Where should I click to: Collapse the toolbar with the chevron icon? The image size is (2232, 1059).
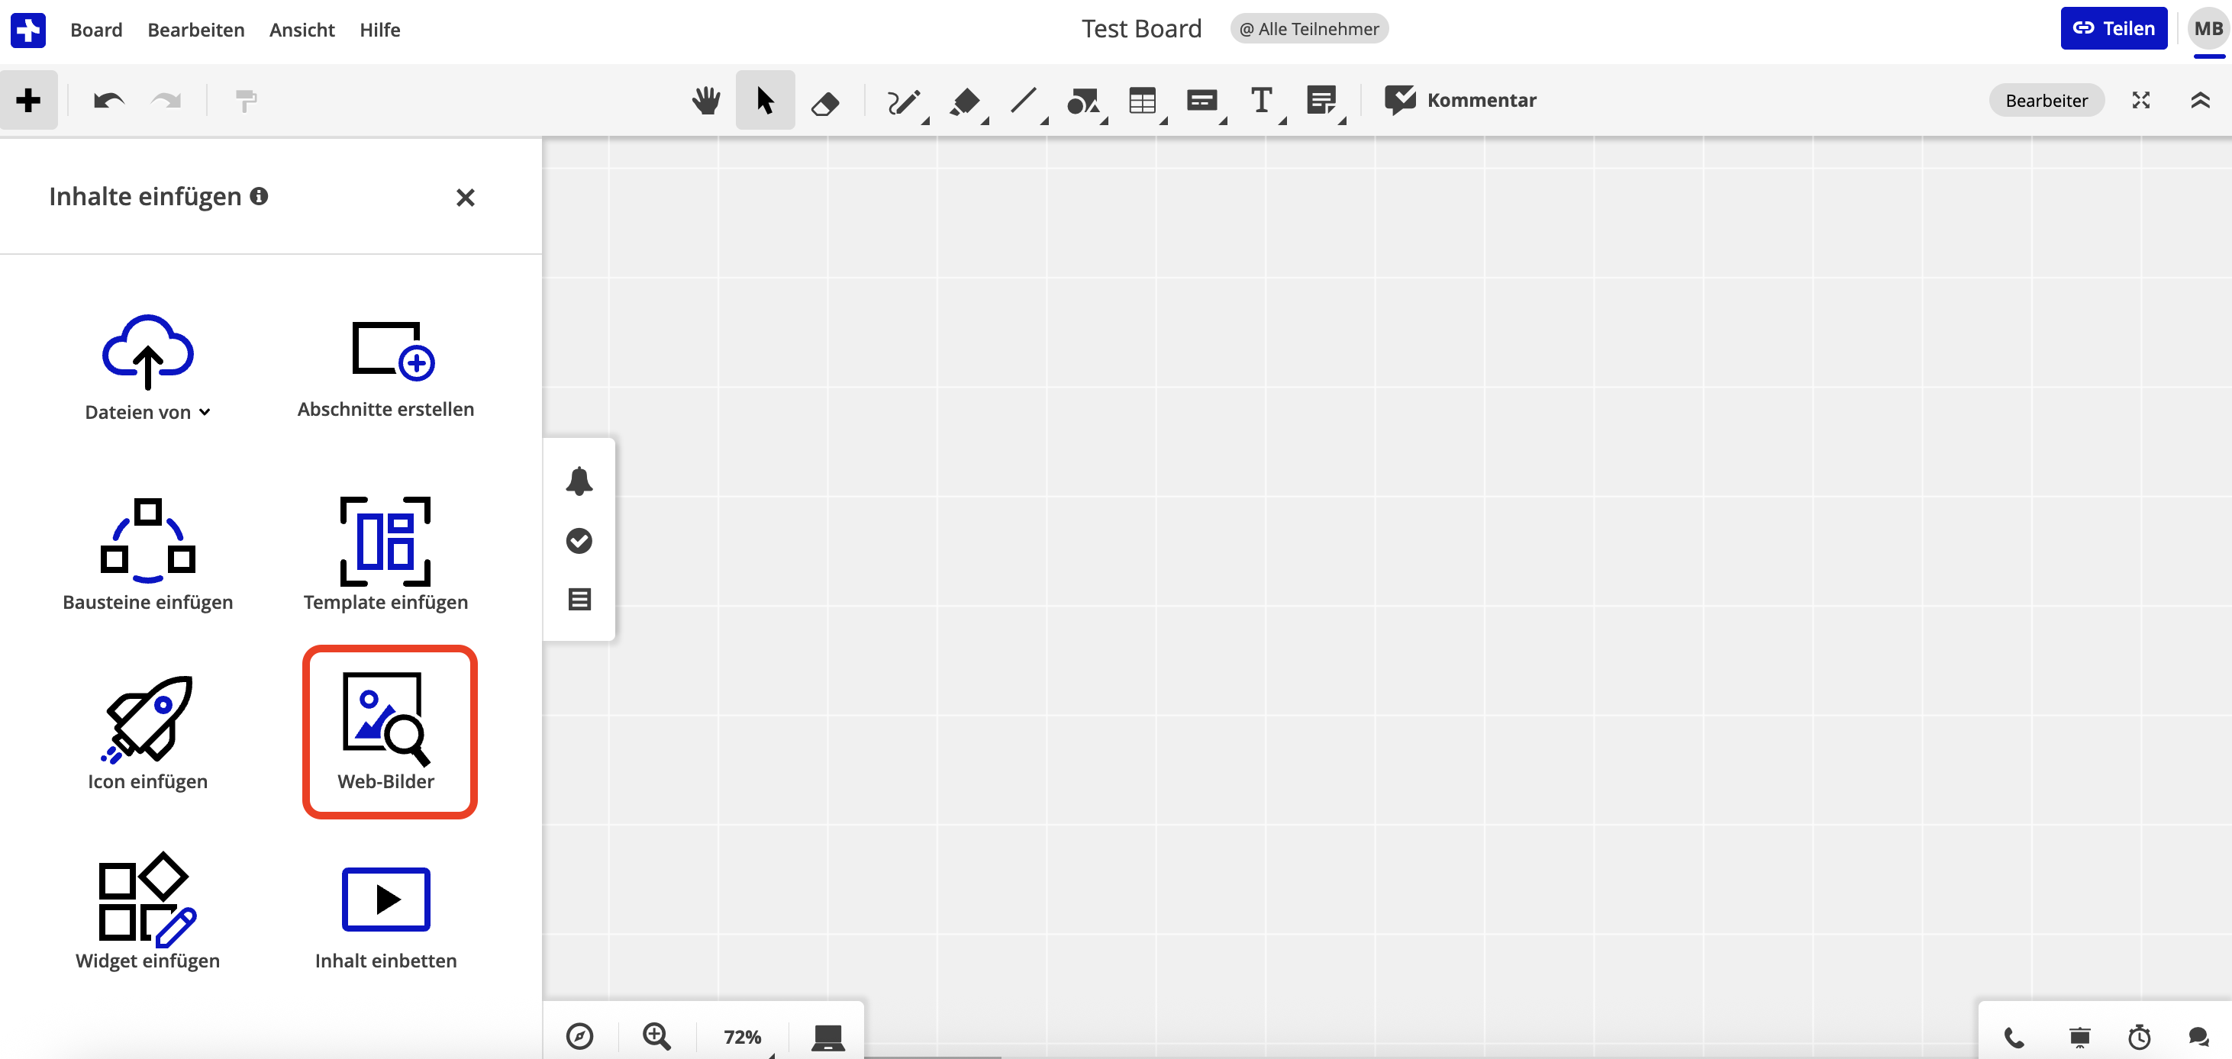click(2201, 100)
